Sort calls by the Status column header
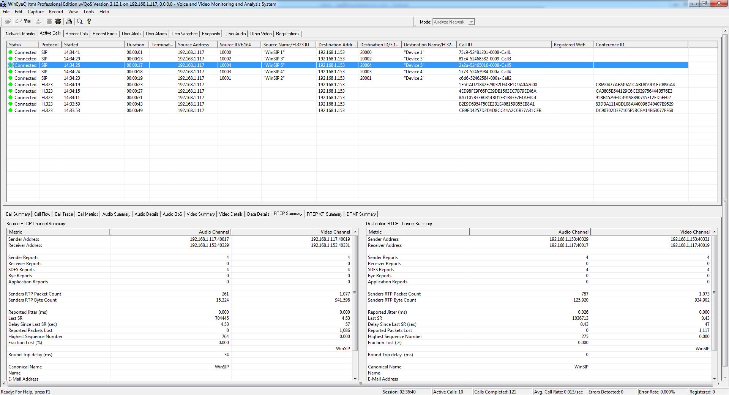The width and height of the screenshot is (729, 395). pyautogui.click(x=23, y=45)
